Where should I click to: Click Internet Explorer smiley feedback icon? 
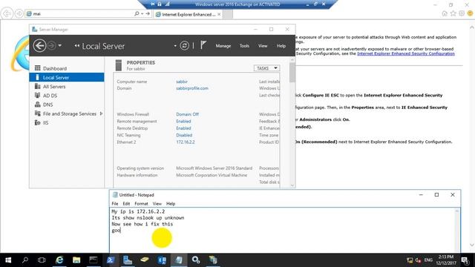click(x=470, y=13)
